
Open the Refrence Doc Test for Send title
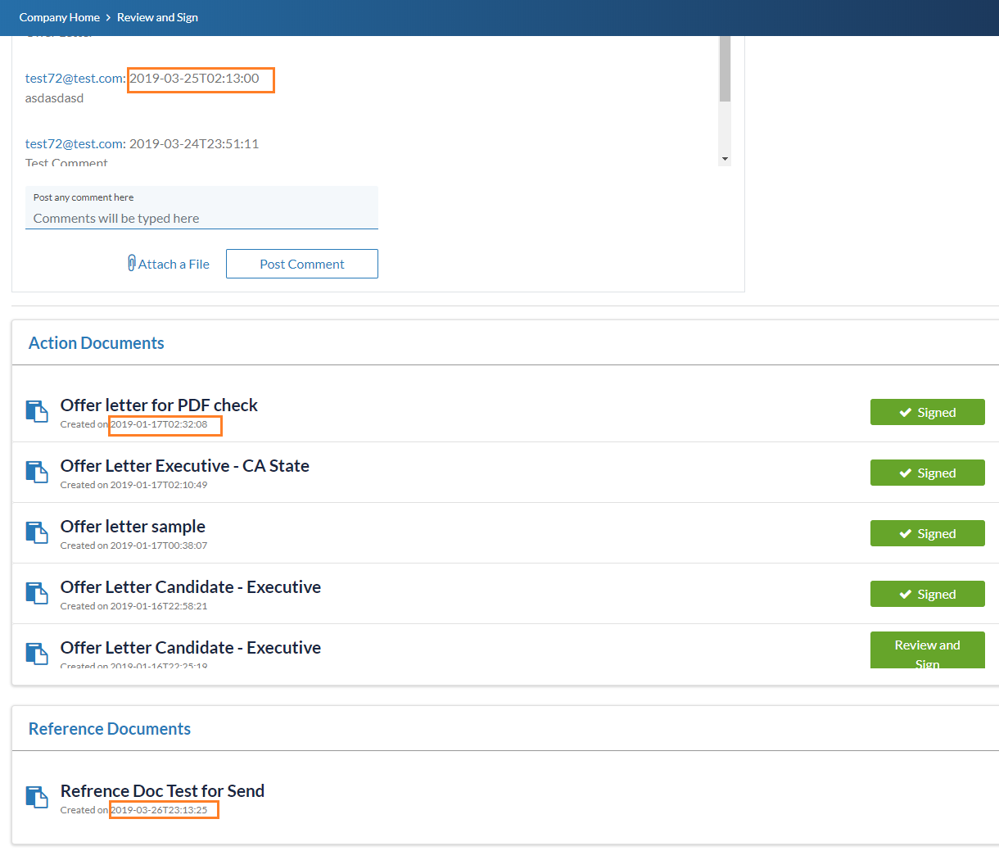(x=162, y=790)
